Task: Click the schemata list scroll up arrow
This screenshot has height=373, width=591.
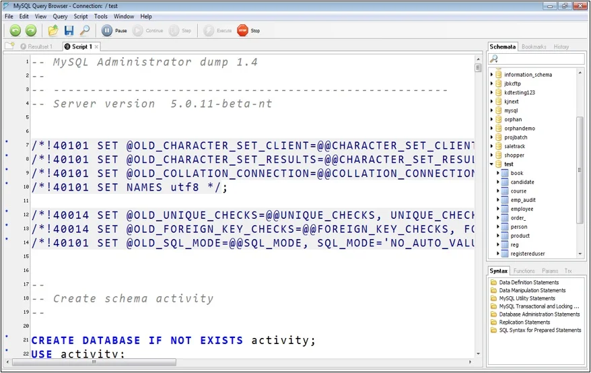Action: pos(580,73)
